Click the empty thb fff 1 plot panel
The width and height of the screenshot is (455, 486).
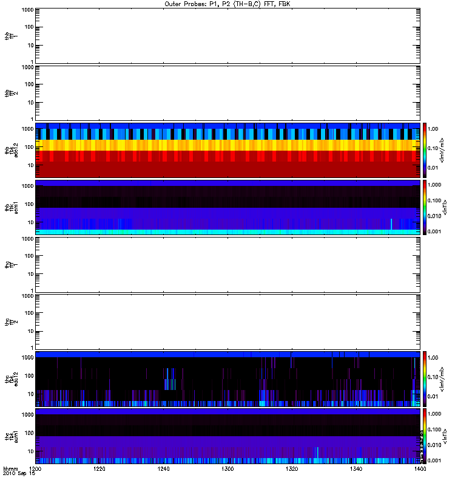[x=227, y=36]
